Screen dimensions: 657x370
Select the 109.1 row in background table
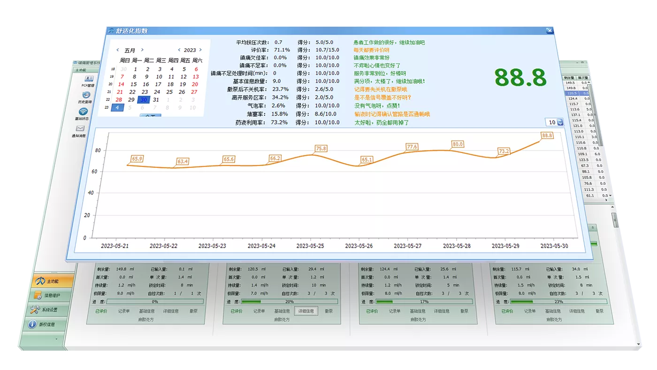pyautogui.click(x=588, y=154)
